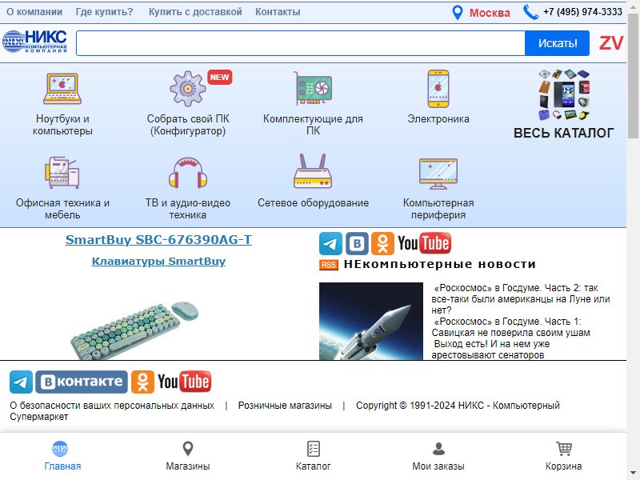Click inside the search text field
The width and height of the screenshot is (640, 480).
[x=301, y=43]
